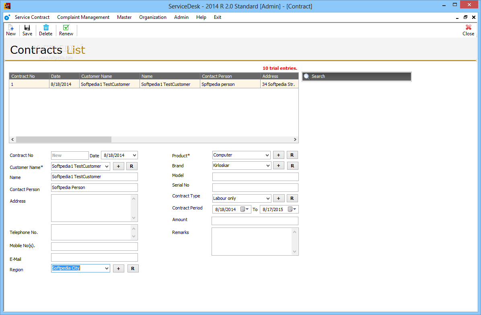Open the Service Contract menu
The height and width of the screenshot is (315, 481).
[32, 17]
